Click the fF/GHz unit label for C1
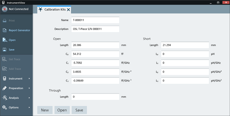 [125, 63]
